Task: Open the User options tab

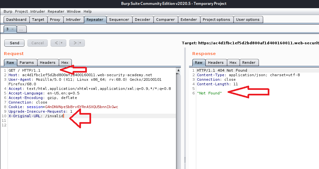Action: coord(248,20)
